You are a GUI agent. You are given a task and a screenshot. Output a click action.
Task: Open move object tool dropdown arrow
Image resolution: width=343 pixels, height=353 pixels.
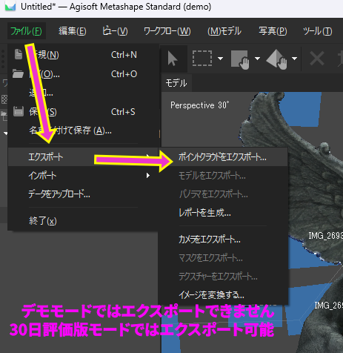tap(294, 59)
